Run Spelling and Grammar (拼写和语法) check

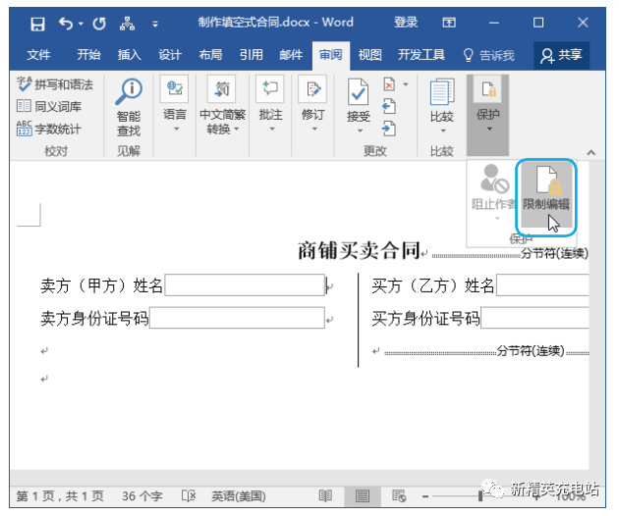coord(55,84)
